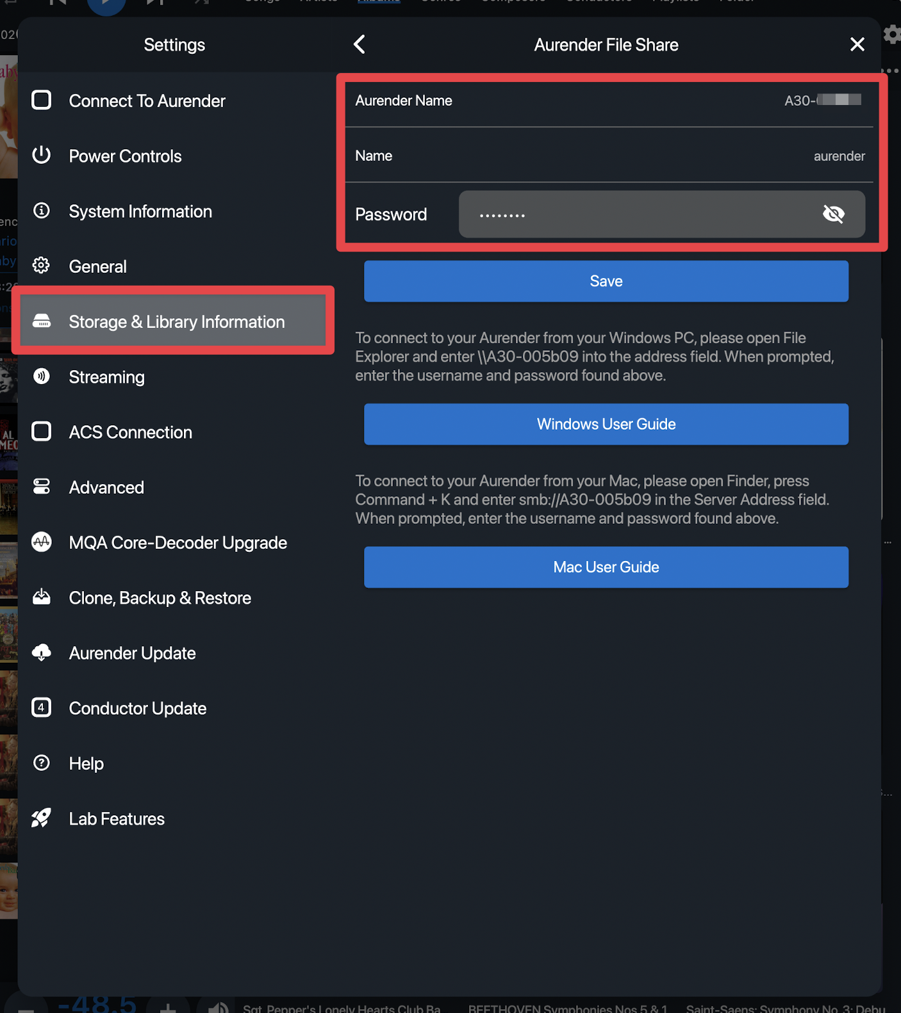This screenshot has height=1013, width=901.
Task: Click the Help question mark icon
Action: [42, 763]
